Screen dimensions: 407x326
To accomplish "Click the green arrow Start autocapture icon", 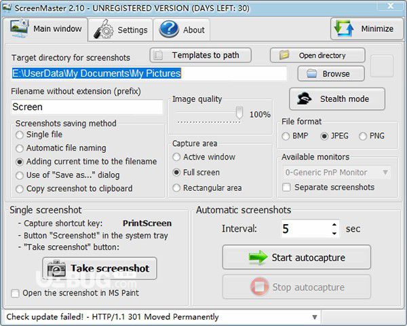I will coord(258,257).
